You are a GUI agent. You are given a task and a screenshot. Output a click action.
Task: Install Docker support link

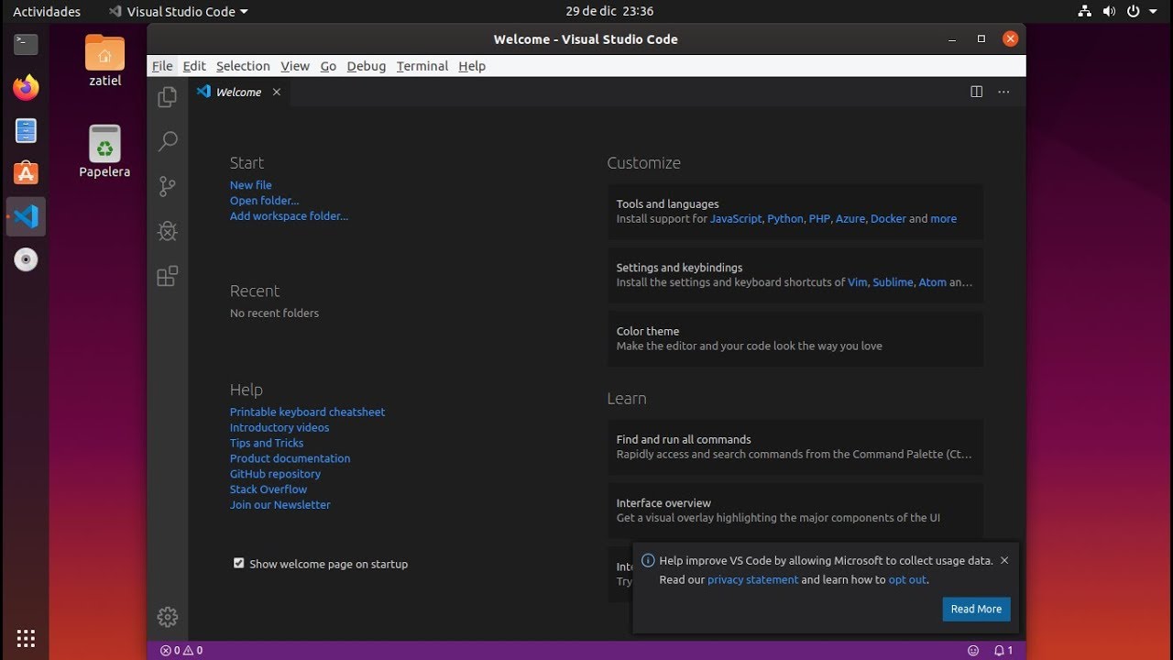tap(888, 219)
